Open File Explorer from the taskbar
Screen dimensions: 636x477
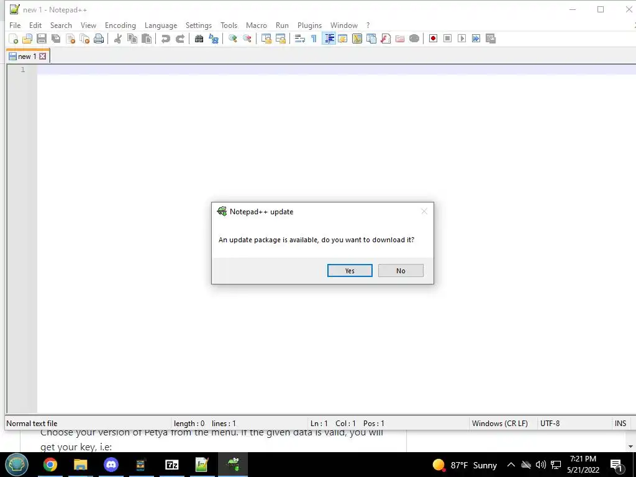81,465
